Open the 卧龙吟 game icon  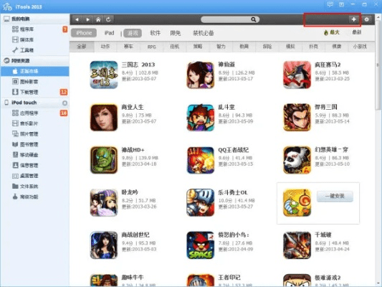point(104,203)
